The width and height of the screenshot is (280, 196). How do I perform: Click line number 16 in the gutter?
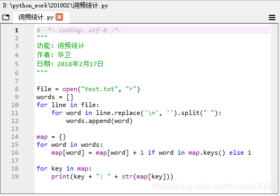(15, 153)
